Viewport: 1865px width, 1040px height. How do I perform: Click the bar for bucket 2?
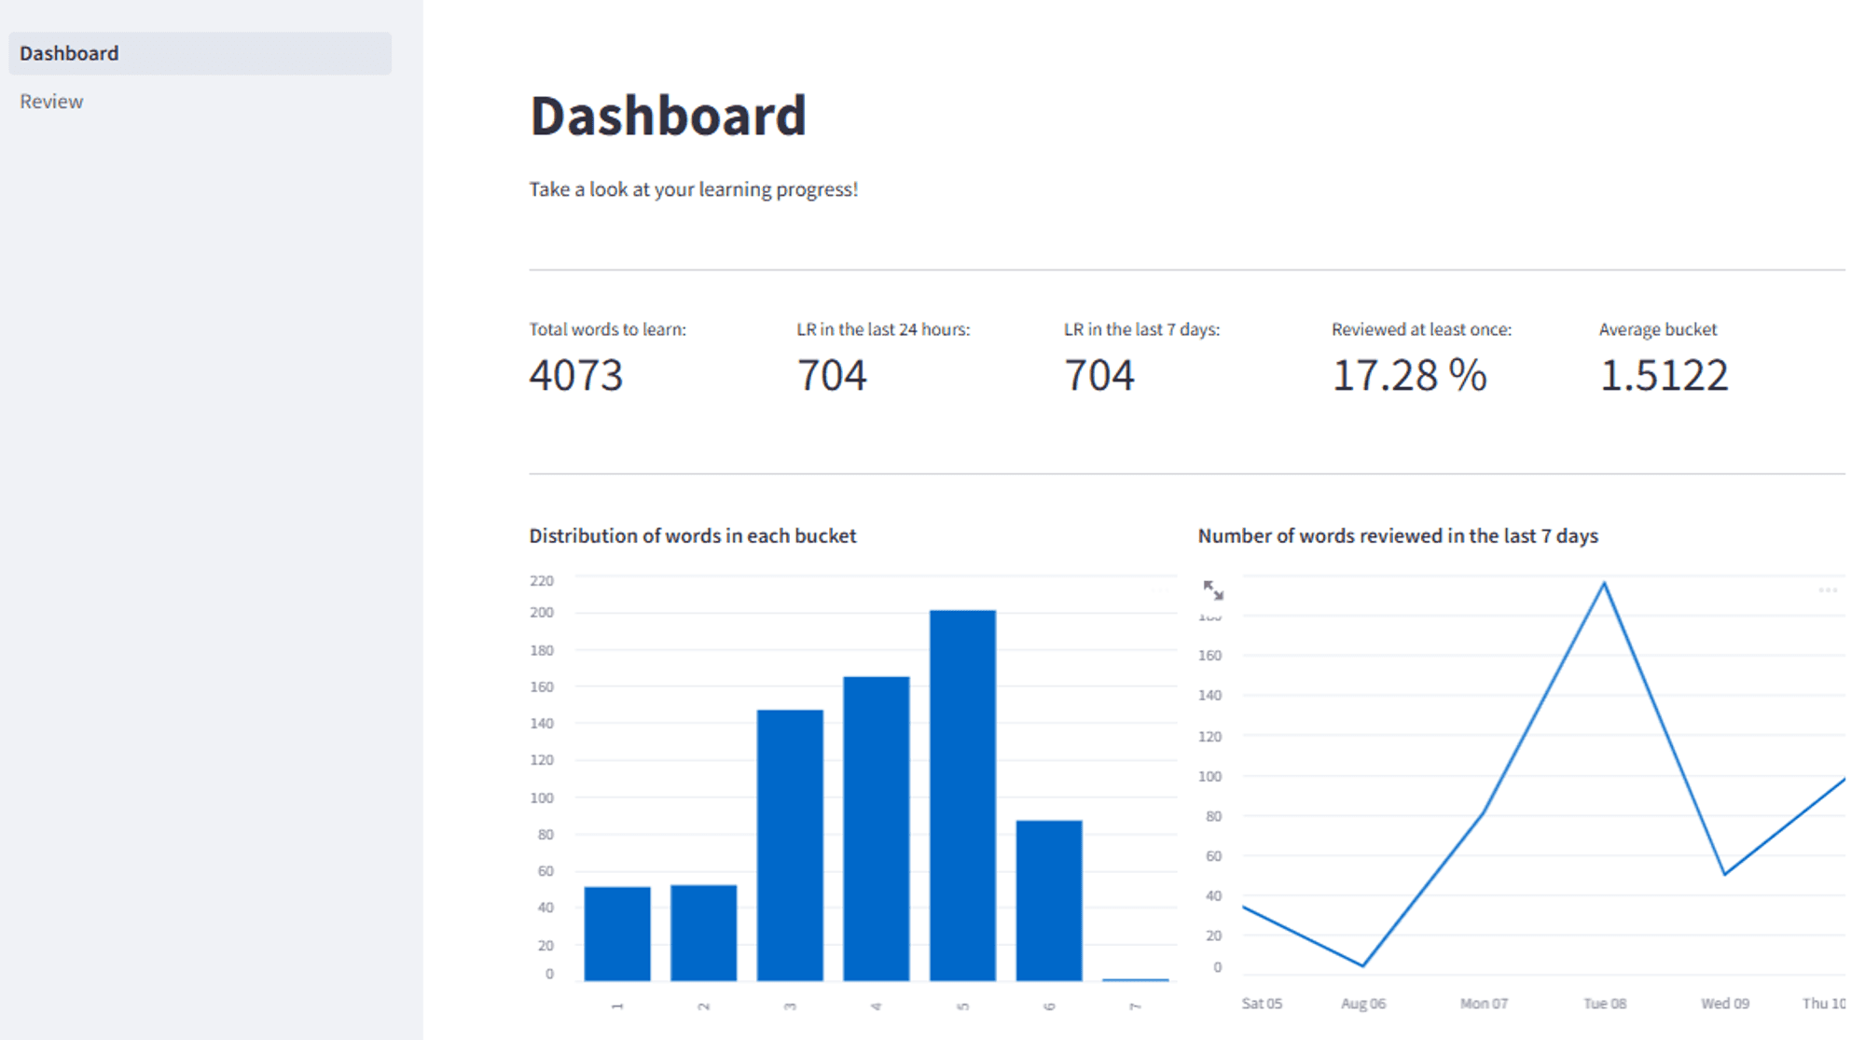(x=704, y=933)
